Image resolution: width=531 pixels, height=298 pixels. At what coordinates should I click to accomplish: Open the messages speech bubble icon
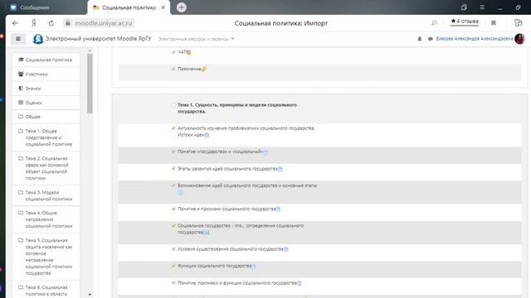[x=430, y=39]
